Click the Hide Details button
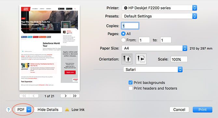 click(48, 110)
